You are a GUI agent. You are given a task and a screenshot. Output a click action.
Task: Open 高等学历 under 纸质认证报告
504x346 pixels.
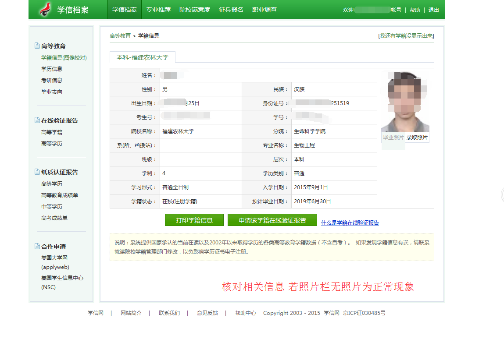point(51,184)
